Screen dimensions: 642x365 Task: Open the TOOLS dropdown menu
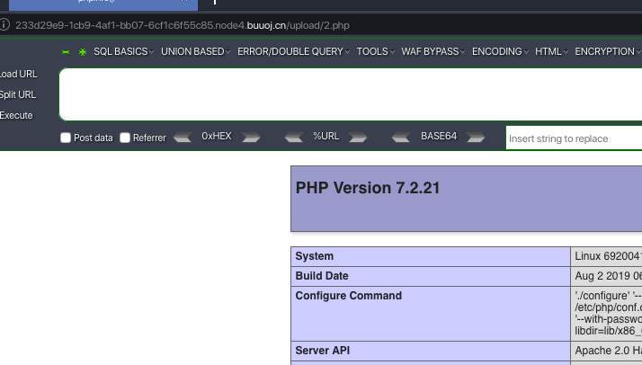click(376, 51)
